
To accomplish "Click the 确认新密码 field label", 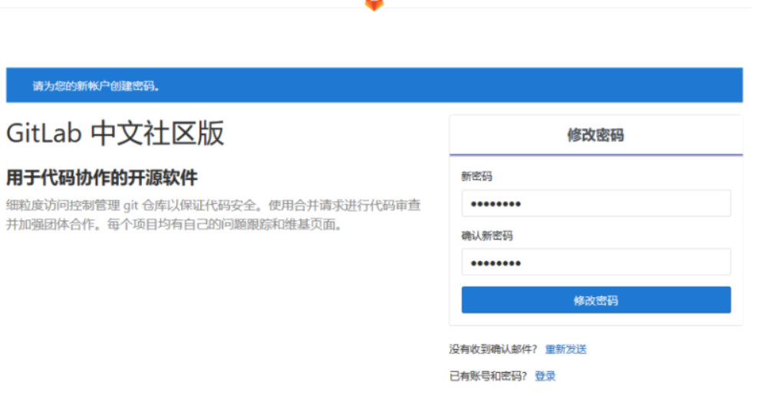I will 487,236.
